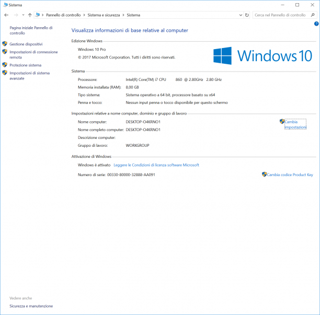Click the 2017 Microsoft Corporation copyright text

click(x=127, y=57)
